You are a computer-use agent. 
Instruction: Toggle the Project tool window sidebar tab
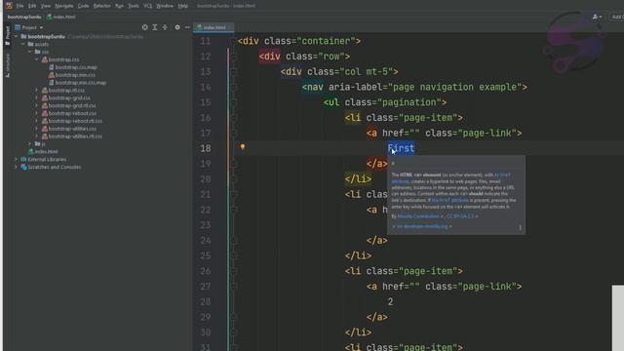[x=8, y=35]
